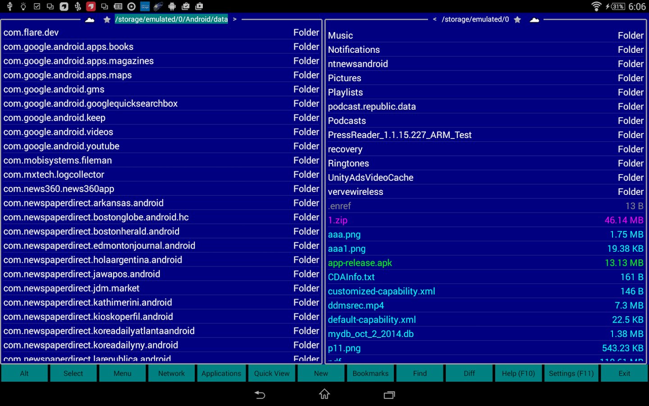Open Bookmarks from the bottom bar
This screenshot has width=649, height=406.
370,374
